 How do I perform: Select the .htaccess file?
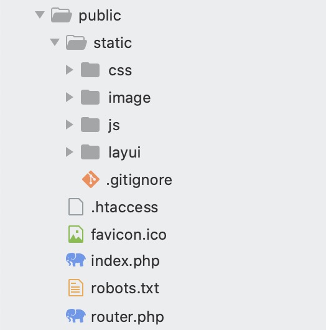pos(124,207)
